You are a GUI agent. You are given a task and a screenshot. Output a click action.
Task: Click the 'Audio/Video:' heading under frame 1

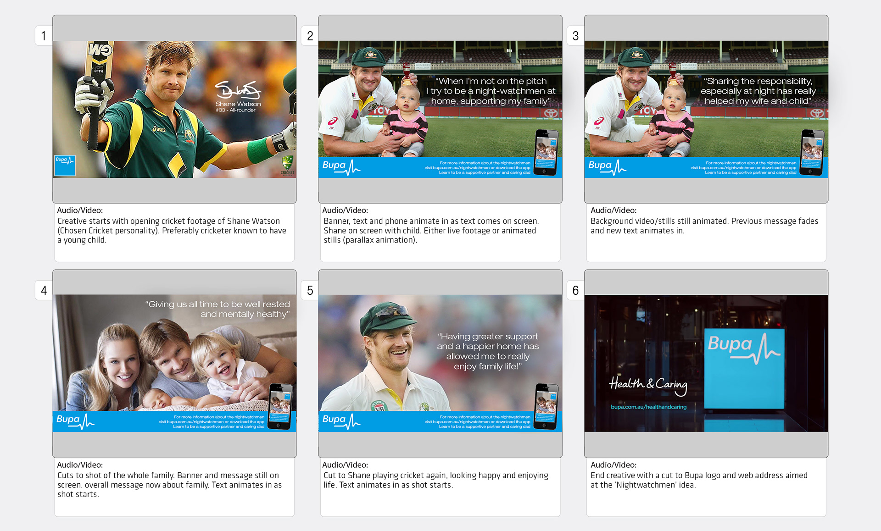80,210
